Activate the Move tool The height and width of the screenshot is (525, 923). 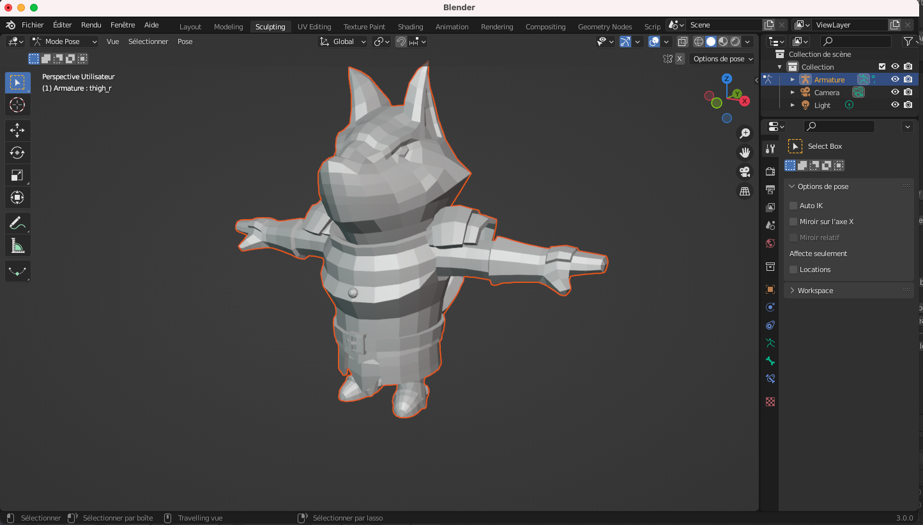(x=17, y=130)
